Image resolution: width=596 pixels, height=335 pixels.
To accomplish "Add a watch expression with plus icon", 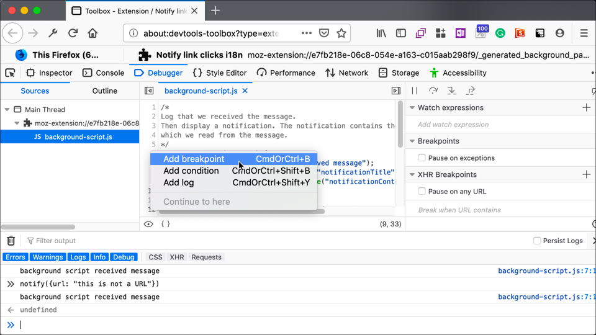I will (x=586, y=108).
